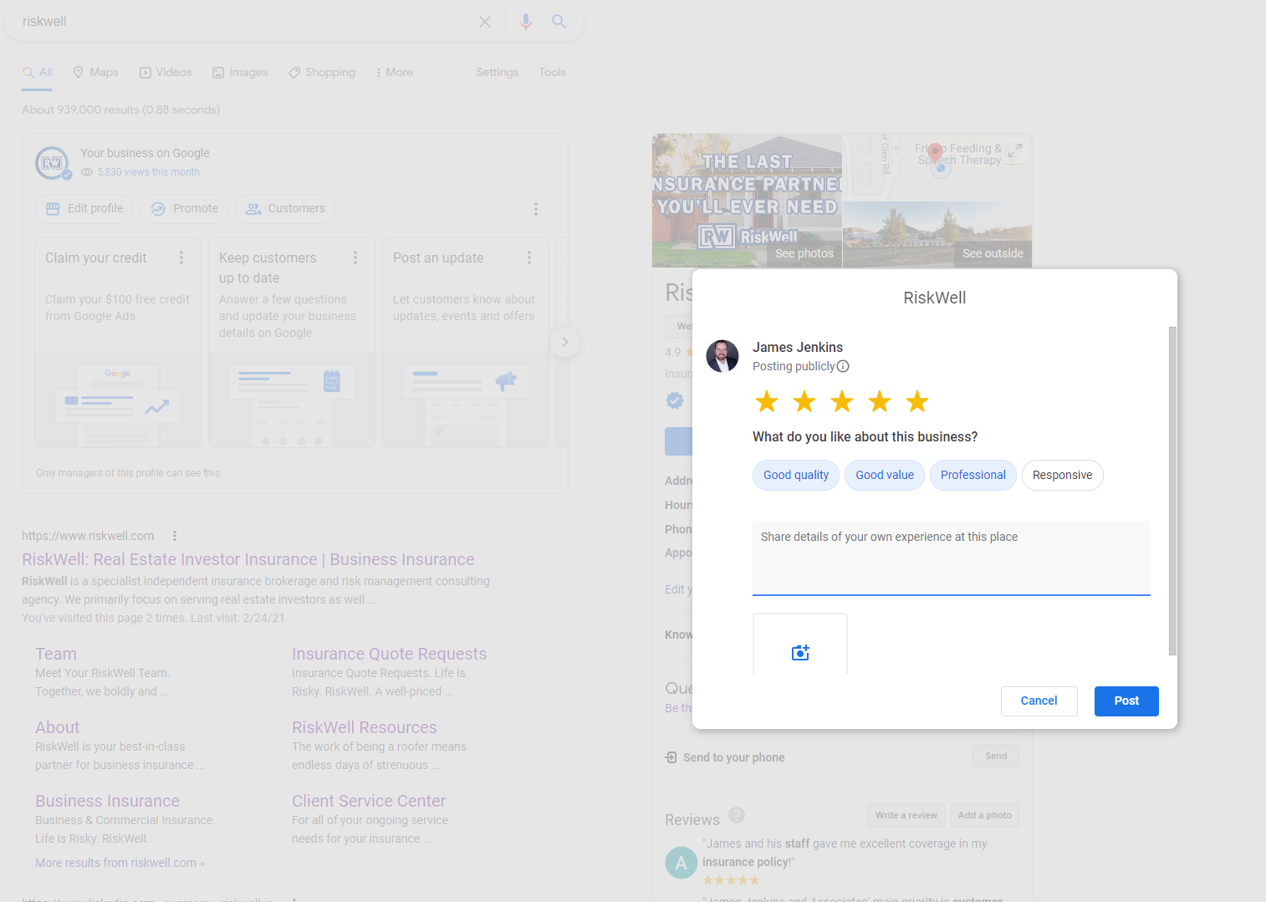Open Claim your credit card options

click(181, 257)
